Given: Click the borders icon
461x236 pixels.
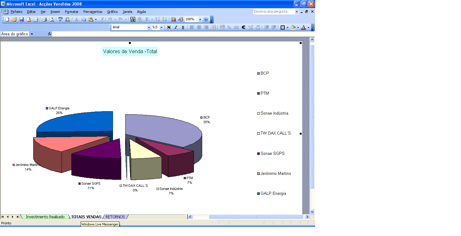Looking at the screenshot, I should (x=283, y=27).
